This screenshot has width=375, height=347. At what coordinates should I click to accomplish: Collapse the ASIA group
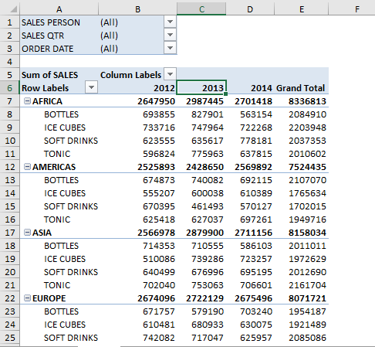pyautogui.click(x=27, y=233)
